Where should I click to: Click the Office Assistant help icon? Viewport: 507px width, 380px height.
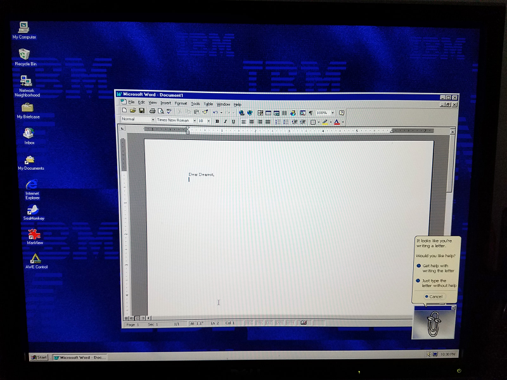[x=342, y=113]
